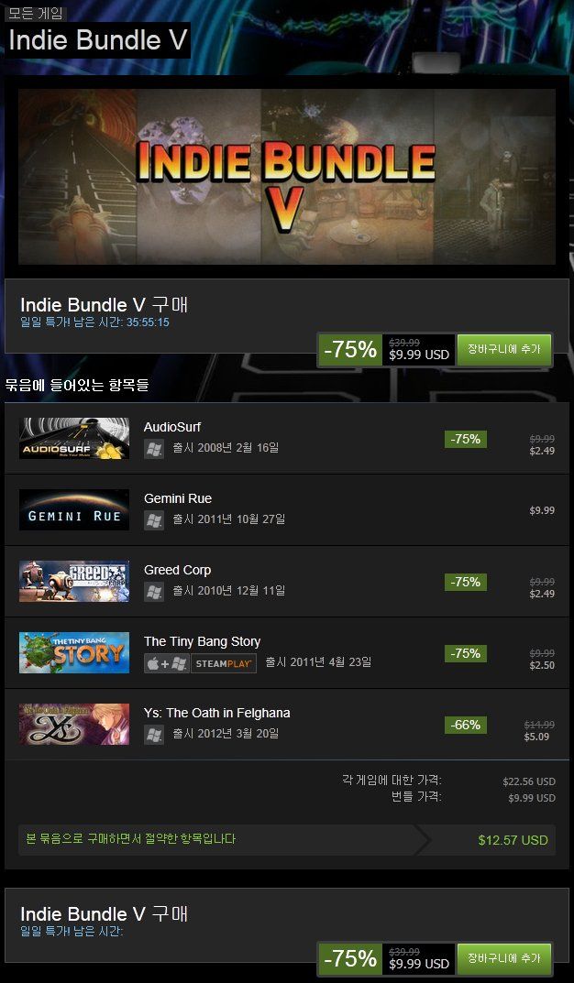
Task: Open the Gemini Rue title link
Action: click(x=178, y=498)
